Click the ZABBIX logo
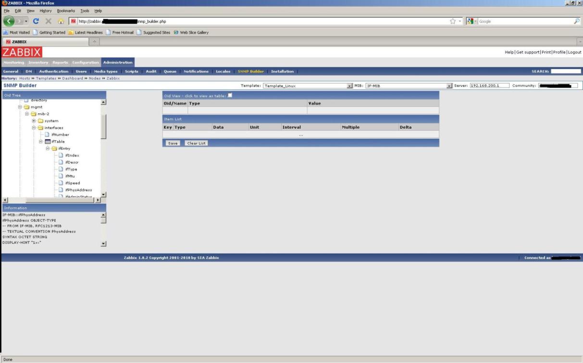The height and width of the screenshot is (363, 583). click(x=22, y=52)
